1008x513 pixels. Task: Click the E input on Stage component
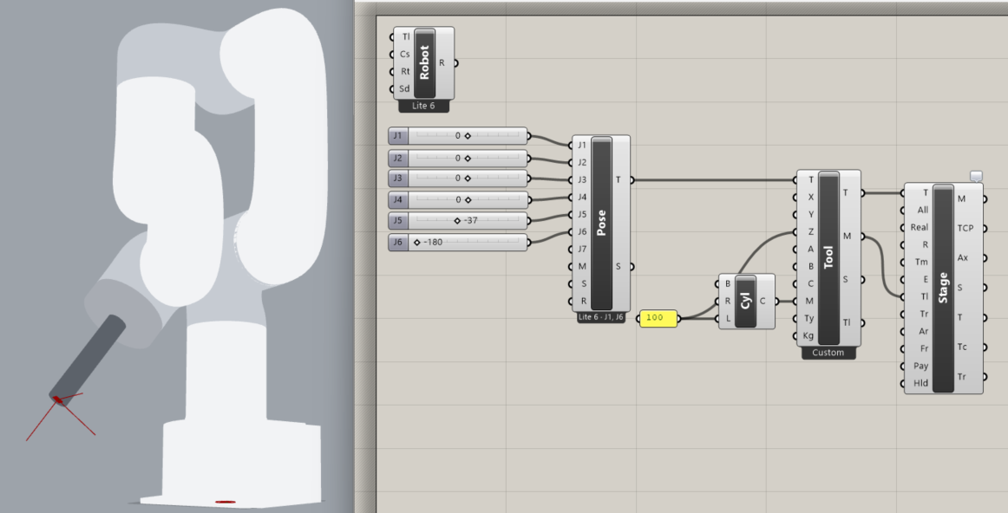click(x=926, y=279)
